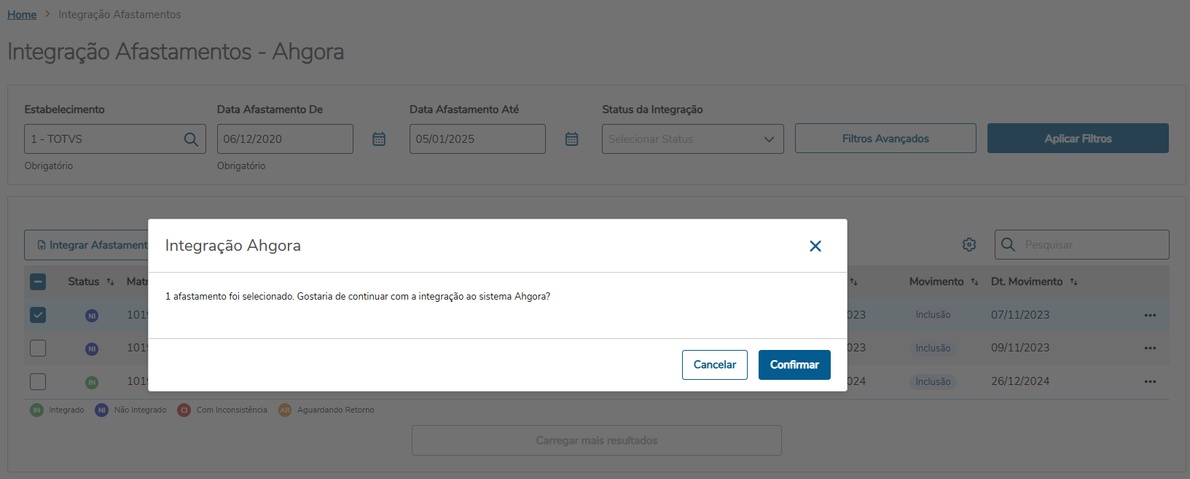Open row actions for 07/11/2023 movement
The image size is (1190, 479).
click(1150, 315)
